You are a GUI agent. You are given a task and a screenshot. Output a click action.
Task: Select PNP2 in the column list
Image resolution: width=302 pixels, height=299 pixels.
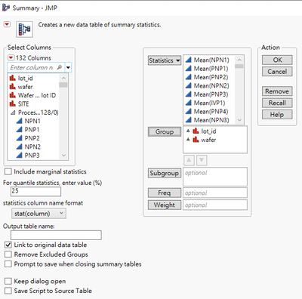click(x=32, y=138)
